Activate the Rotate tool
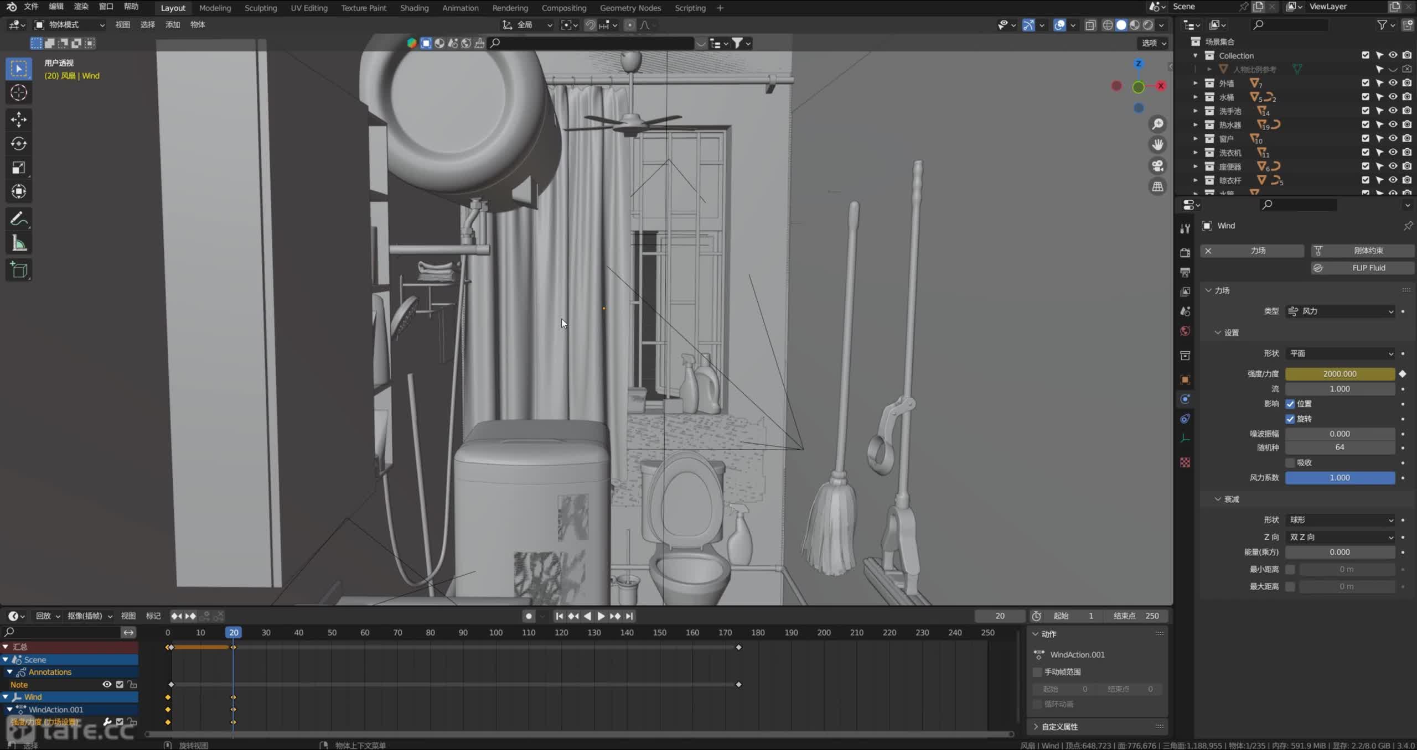 (19, 144)
